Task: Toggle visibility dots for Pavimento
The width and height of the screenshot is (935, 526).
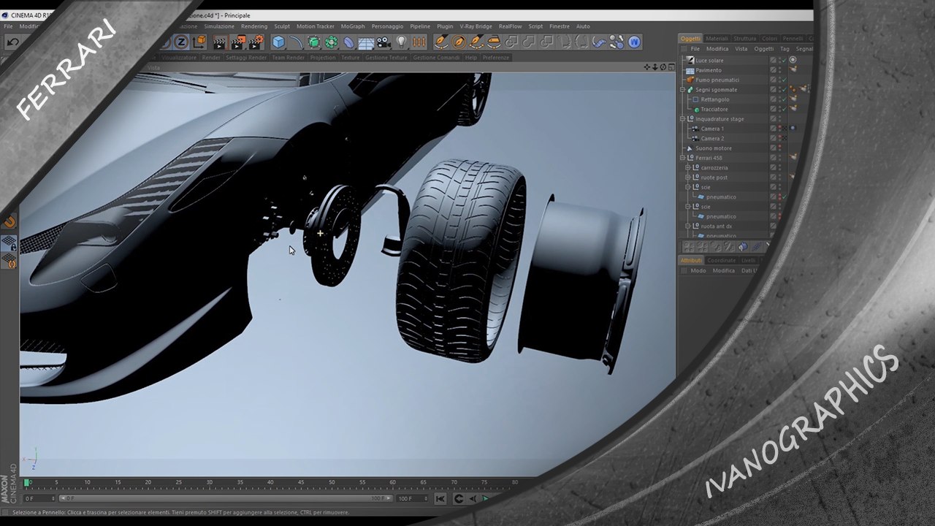Action: (x=779, y=70)
